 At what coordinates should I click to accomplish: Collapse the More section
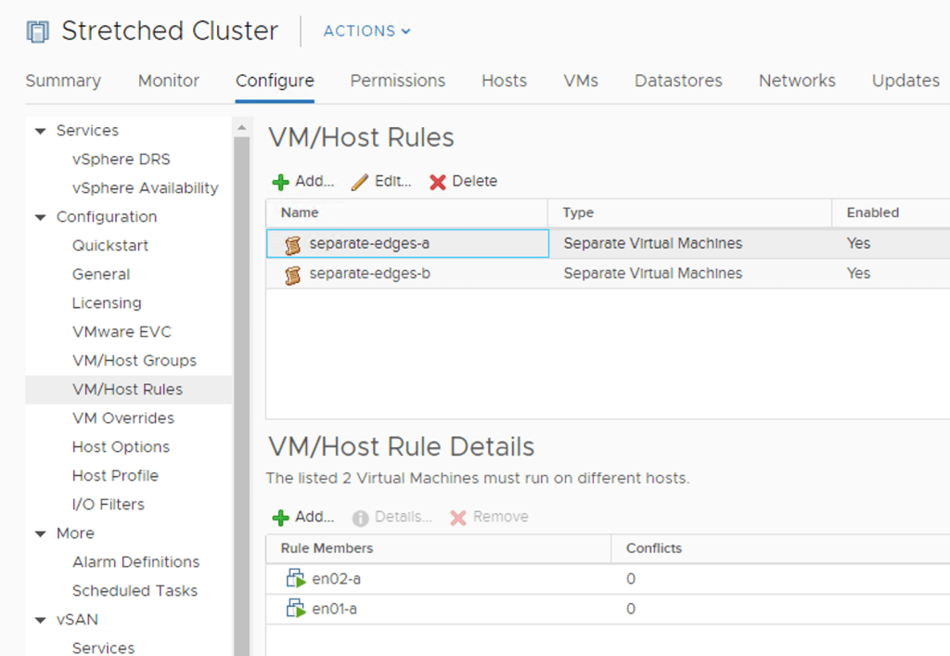(x=41, y=533)
